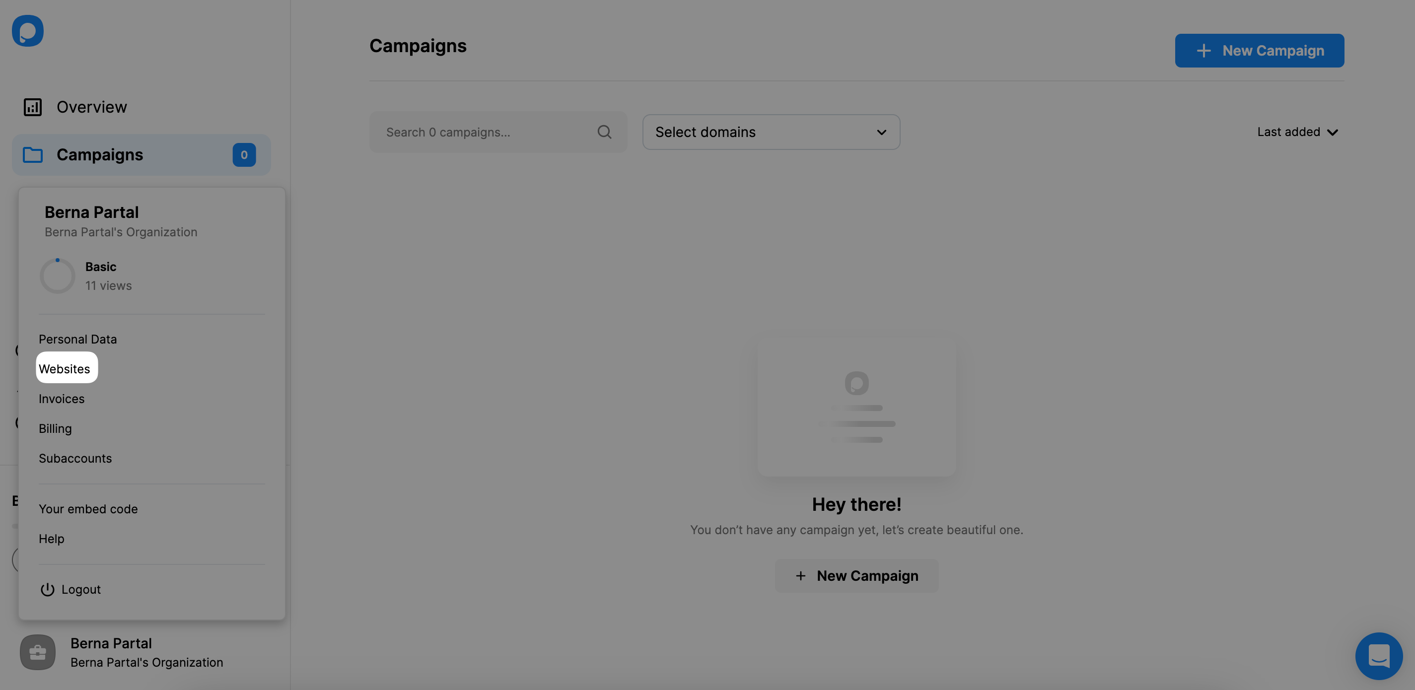Select the Personal Data menu item

click(x=77, y=338)
